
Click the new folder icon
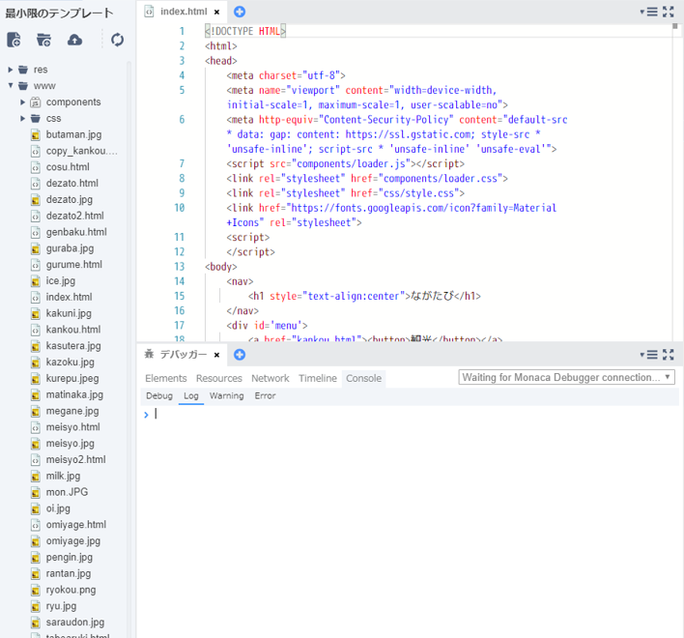coord(43,40)
